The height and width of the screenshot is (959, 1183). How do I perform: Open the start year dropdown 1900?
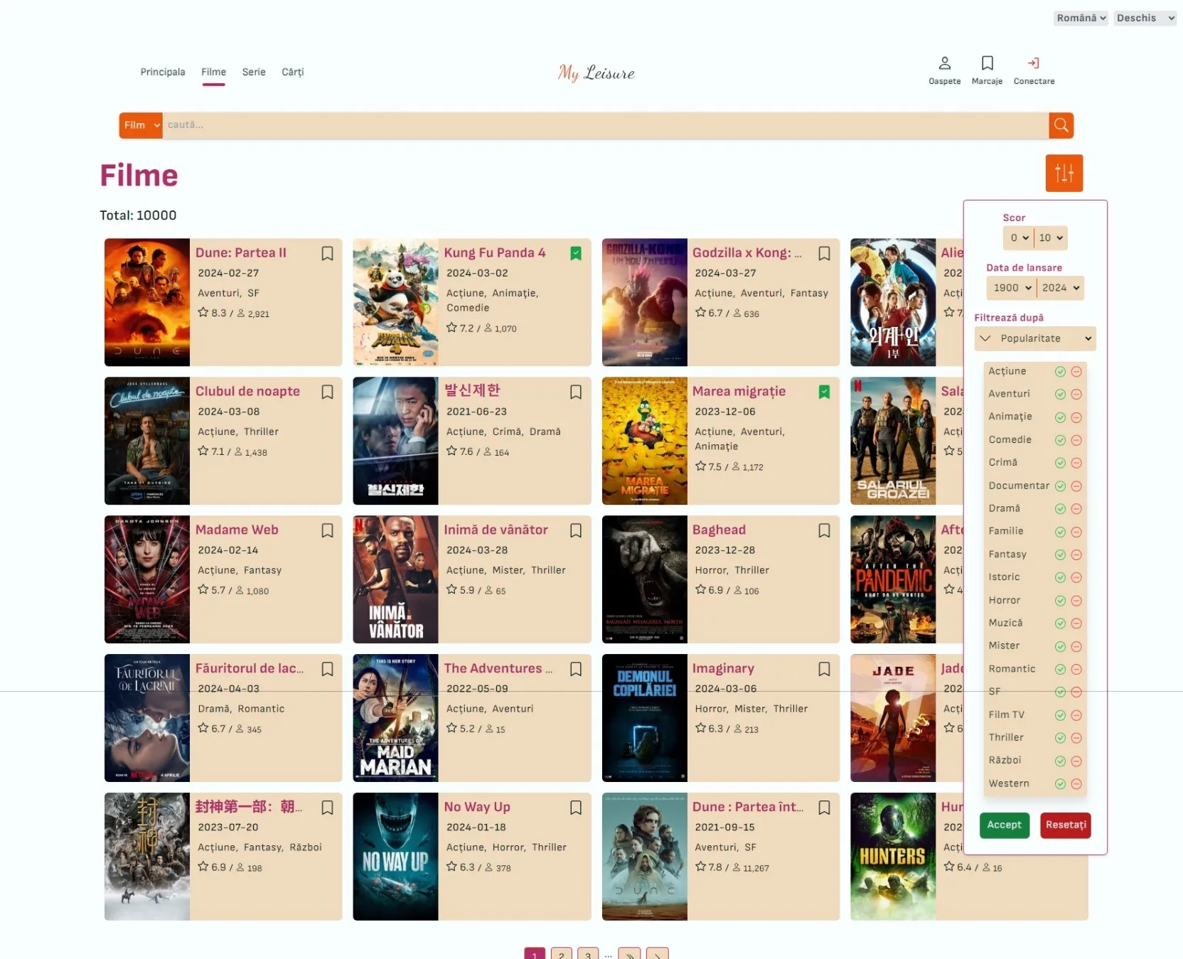(x=1012, y=288)
